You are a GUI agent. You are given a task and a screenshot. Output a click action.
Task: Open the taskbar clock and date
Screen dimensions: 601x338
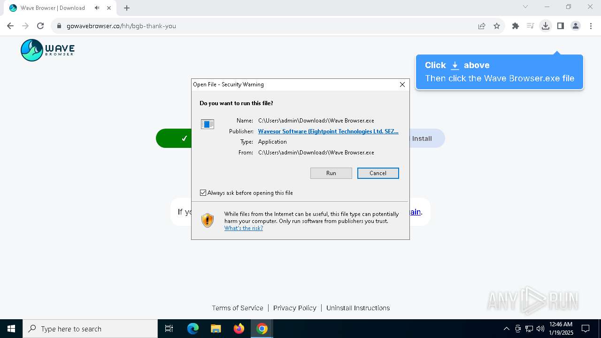(561, 329)
